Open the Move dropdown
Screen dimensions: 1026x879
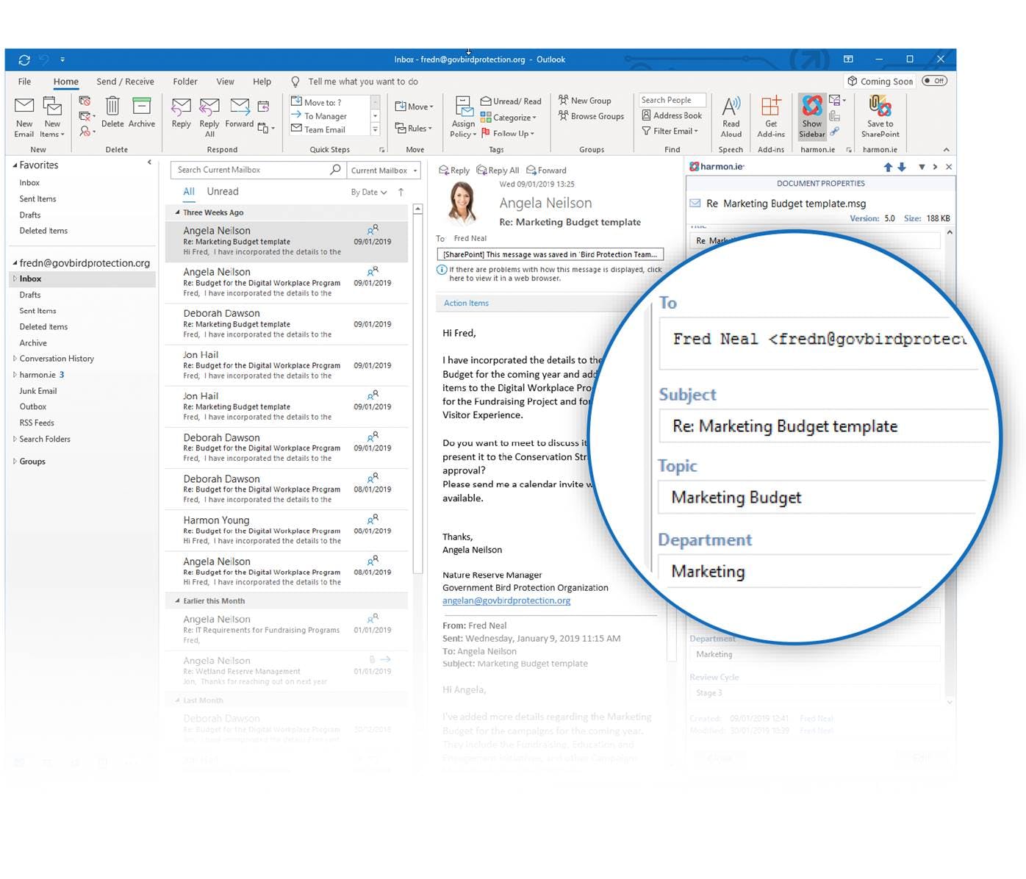pyautogui.click(x=415, y=107)
